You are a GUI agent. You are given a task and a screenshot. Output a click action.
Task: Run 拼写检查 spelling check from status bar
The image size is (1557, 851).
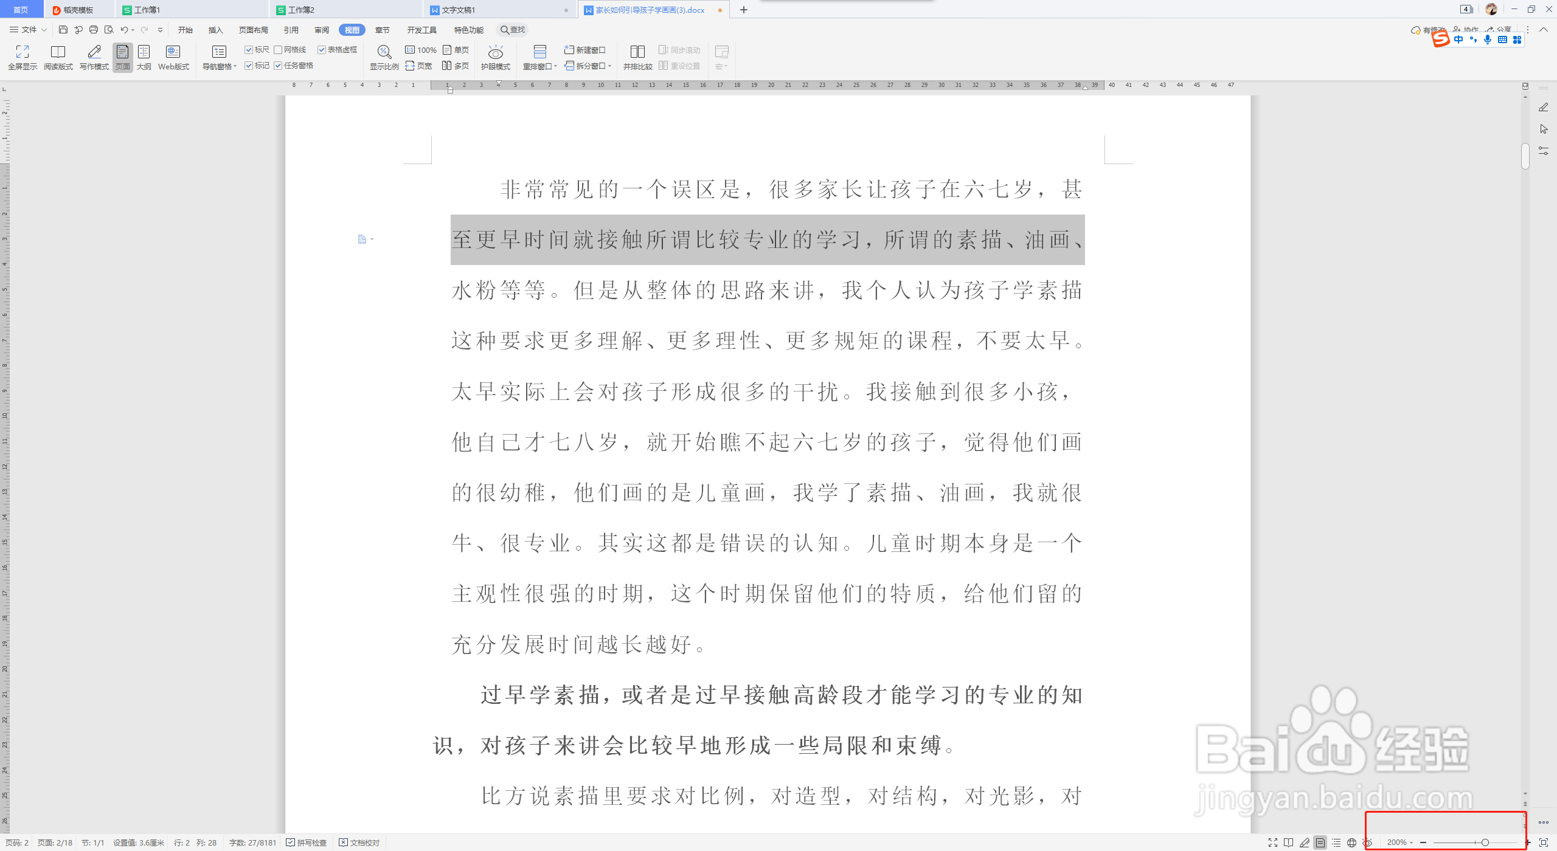click(x=307, y=842)
